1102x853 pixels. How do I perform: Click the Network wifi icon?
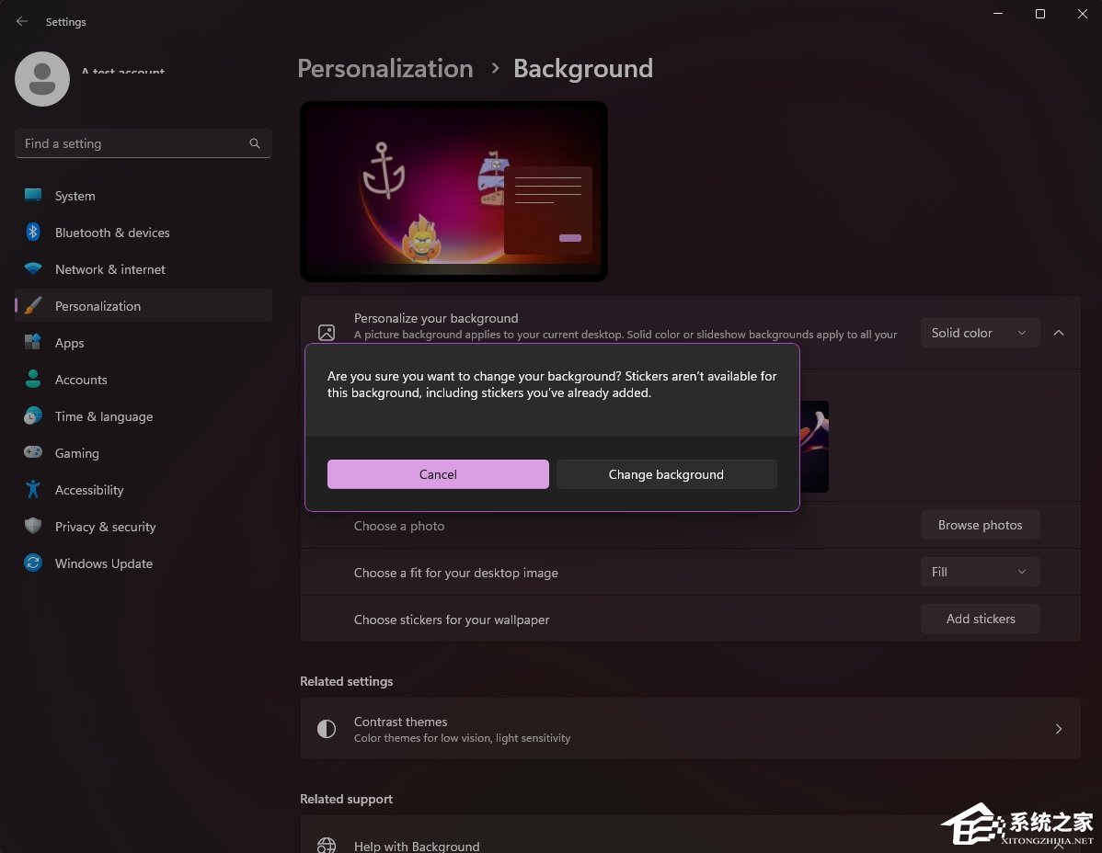pyautogui.click(x=33, y=269)
